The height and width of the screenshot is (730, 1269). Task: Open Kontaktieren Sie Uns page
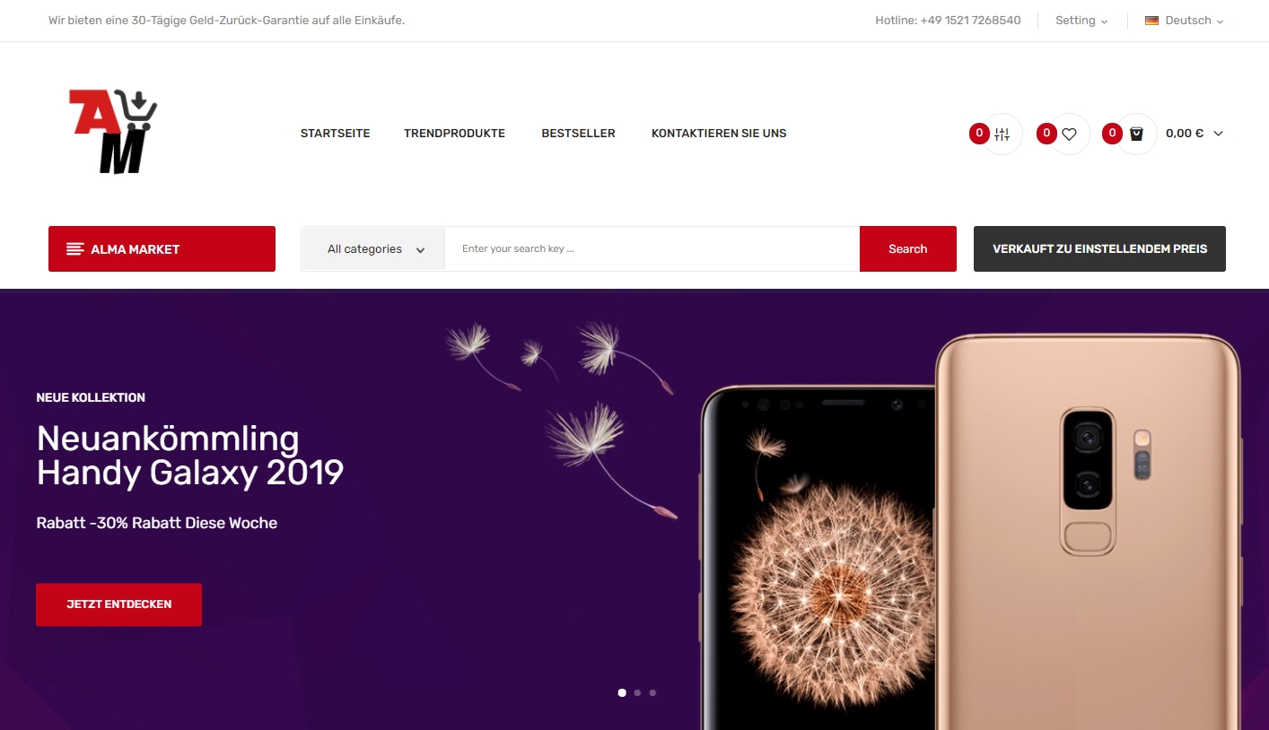(x=719, y=133)
